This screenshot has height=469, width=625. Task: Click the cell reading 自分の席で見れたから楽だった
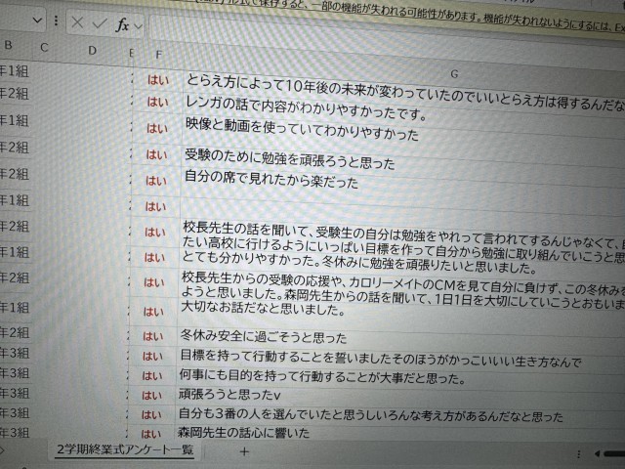point(271,182)
